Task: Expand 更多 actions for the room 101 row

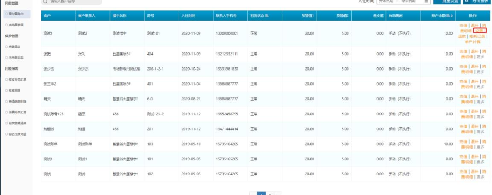Action: click(x=481, y=162)
